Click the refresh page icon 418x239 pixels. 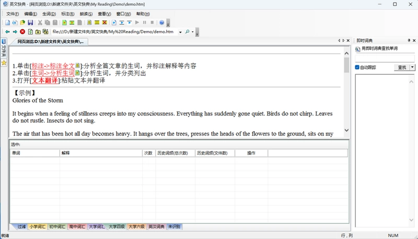click(x=30, y=32)
